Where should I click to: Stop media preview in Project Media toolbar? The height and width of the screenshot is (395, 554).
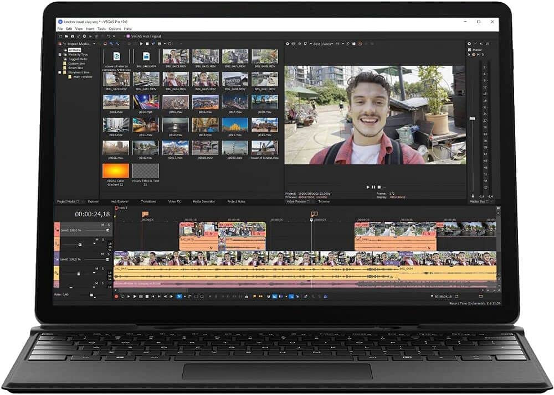pos(147,44)
